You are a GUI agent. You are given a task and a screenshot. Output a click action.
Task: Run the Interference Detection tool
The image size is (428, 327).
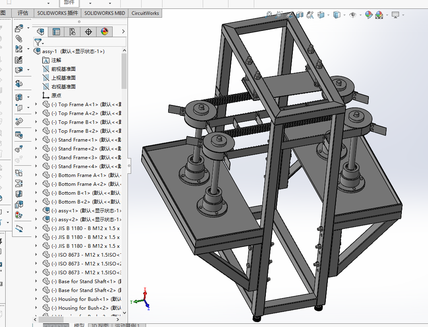[x=19, y=173]
